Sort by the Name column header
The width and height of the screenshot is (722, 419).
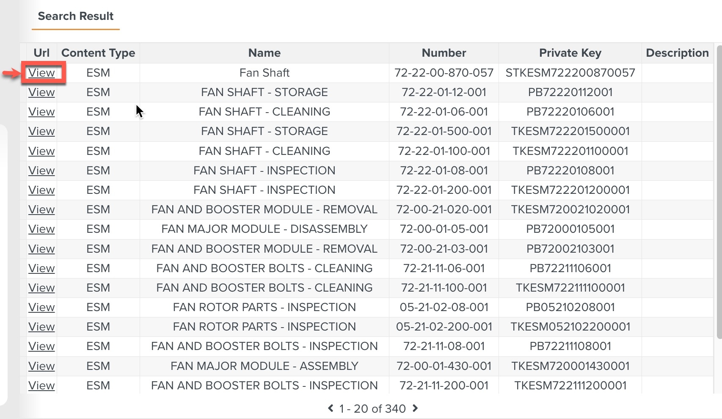coord(265,53)
